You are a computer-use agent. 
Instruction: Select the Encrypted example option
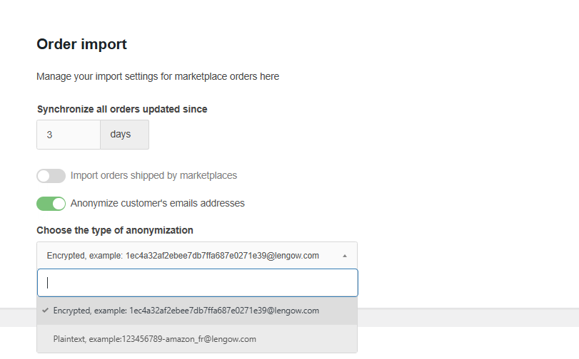pos(186,311)
